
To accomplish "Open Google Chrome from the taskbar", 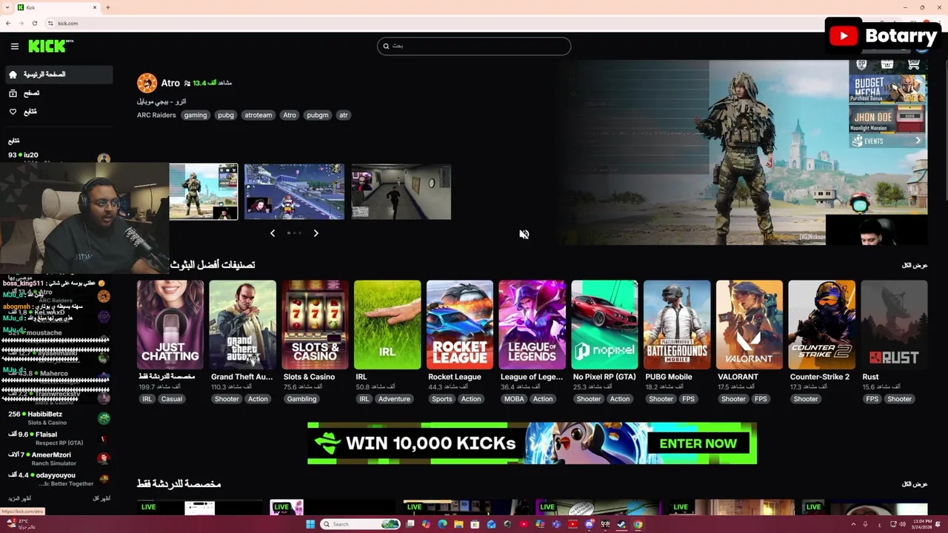I will pyautogui.click(x=638, y=524).
